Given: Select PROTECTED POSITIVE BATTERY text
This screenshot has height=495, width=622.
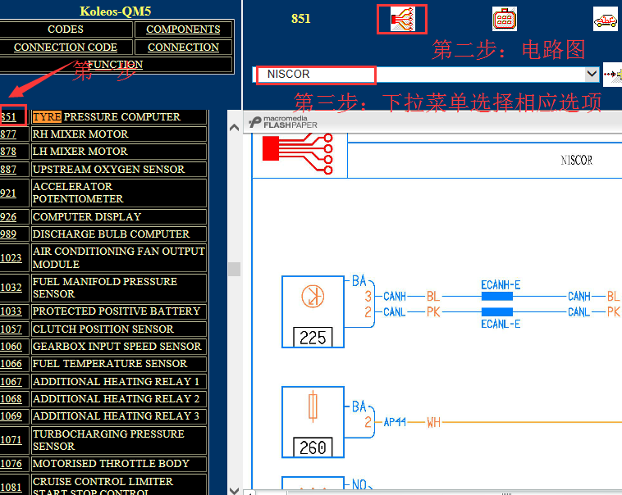Looking at the screenshot, I should (117, 311).
